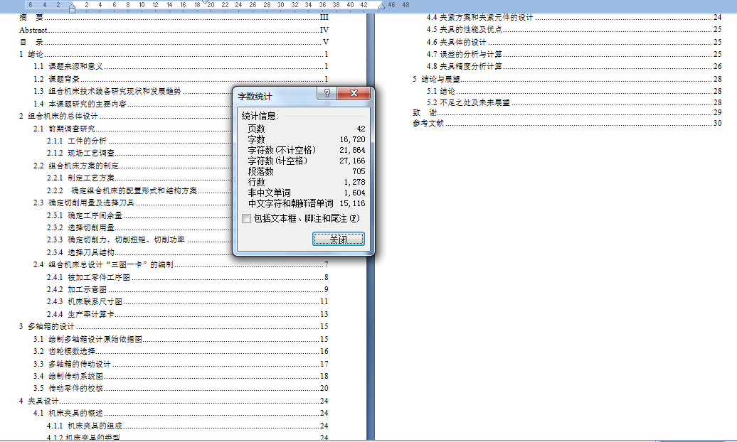Click the 页数 42 row in statistics
Screen dimensions: 737x442
[307, 129]
